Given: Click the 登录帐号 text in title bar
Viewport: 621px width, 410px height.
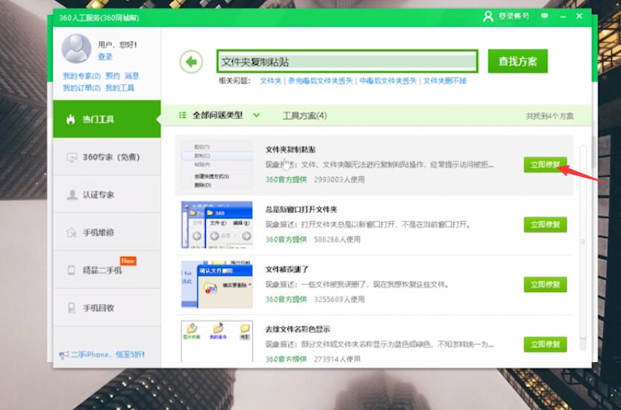Looking at the screenshot, I should click(x=514, y=16).
